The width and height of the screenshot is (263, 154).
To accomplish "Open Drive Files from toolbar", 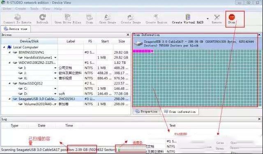I will tap(68, 19).
